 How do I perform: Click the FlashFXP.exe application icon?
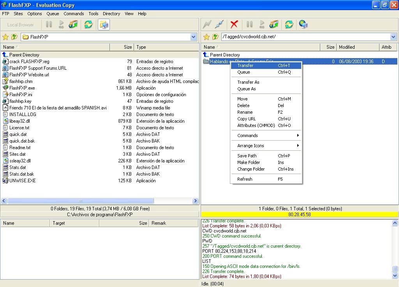5,88
